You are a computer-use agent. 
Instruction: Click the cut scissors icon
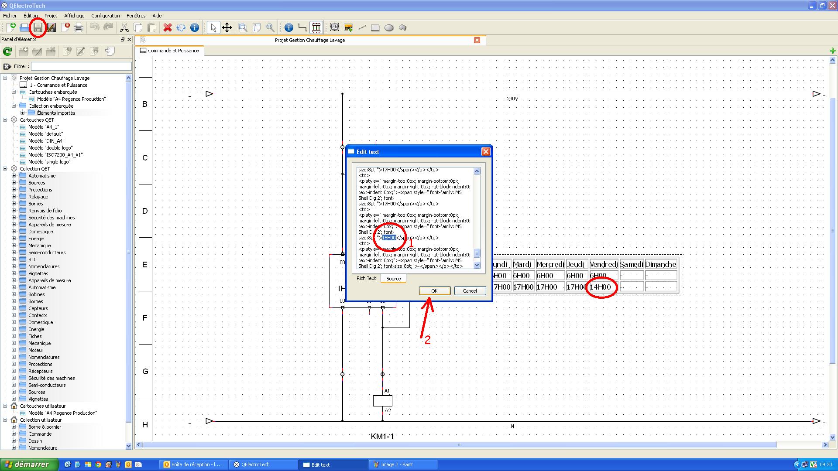coord(124,28)
